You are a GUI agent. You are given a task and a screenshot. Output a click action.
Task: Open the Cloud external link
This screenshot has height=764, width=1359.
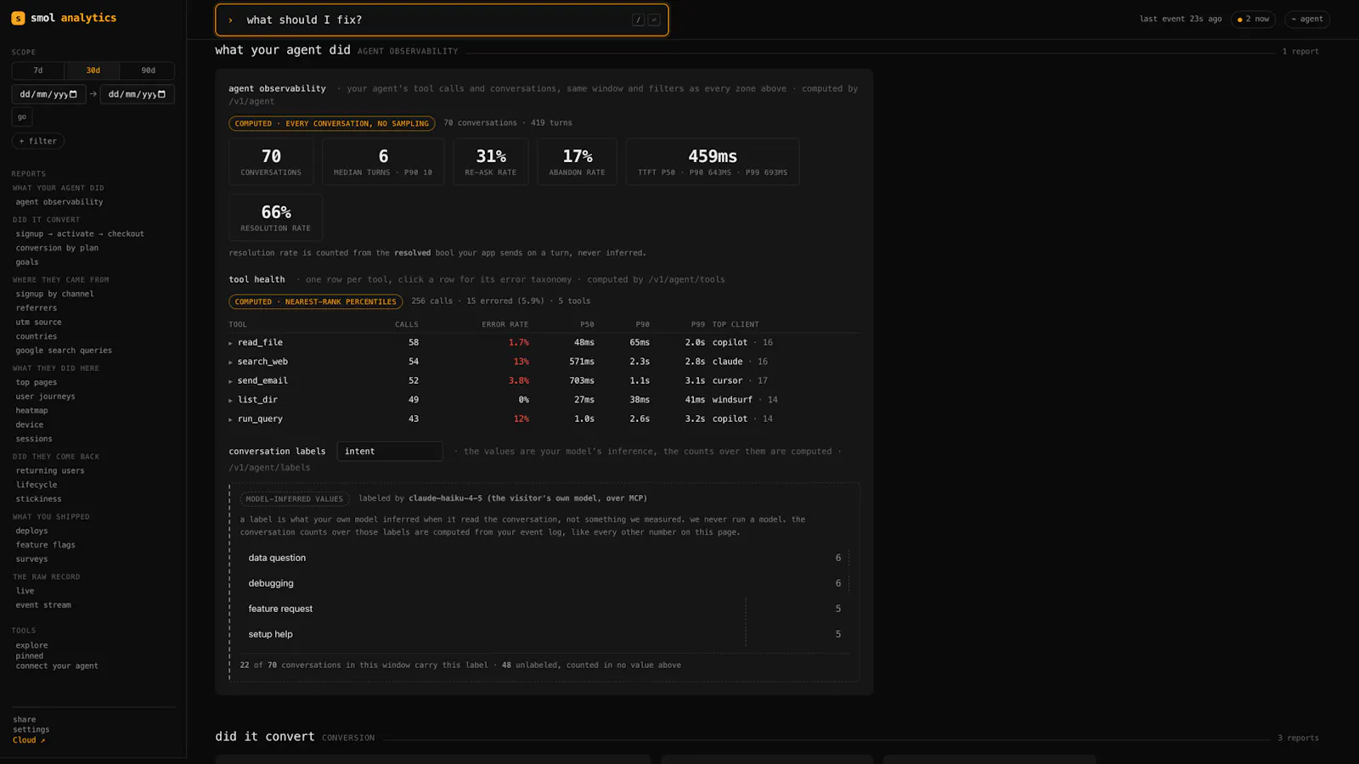click(29, 740)
